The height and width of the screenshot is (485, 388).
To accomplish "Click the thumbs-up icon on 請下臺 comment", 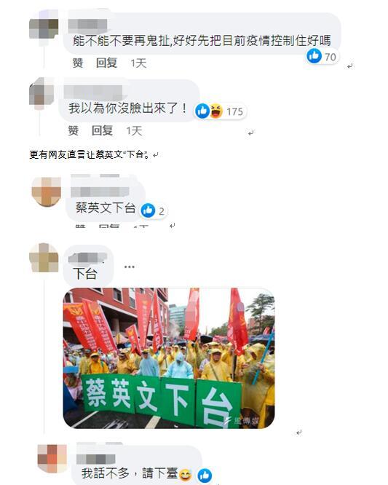I will pyautogui.click(x=205, y=476).
